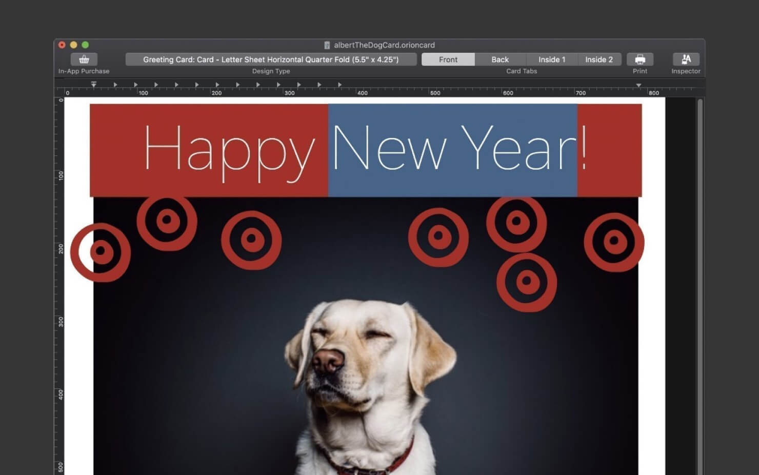Click the first tab stop after the indent marker
Screen dimensions: 759x475
(115, 85)
